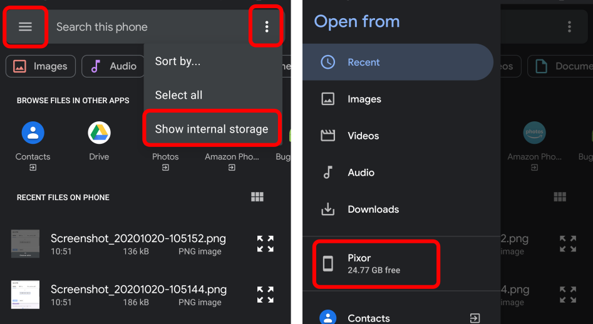The height and width of the screenshot is (324, 593).
Task: Choose Show internal storage menu option
Action: click(x=212, y=129)
